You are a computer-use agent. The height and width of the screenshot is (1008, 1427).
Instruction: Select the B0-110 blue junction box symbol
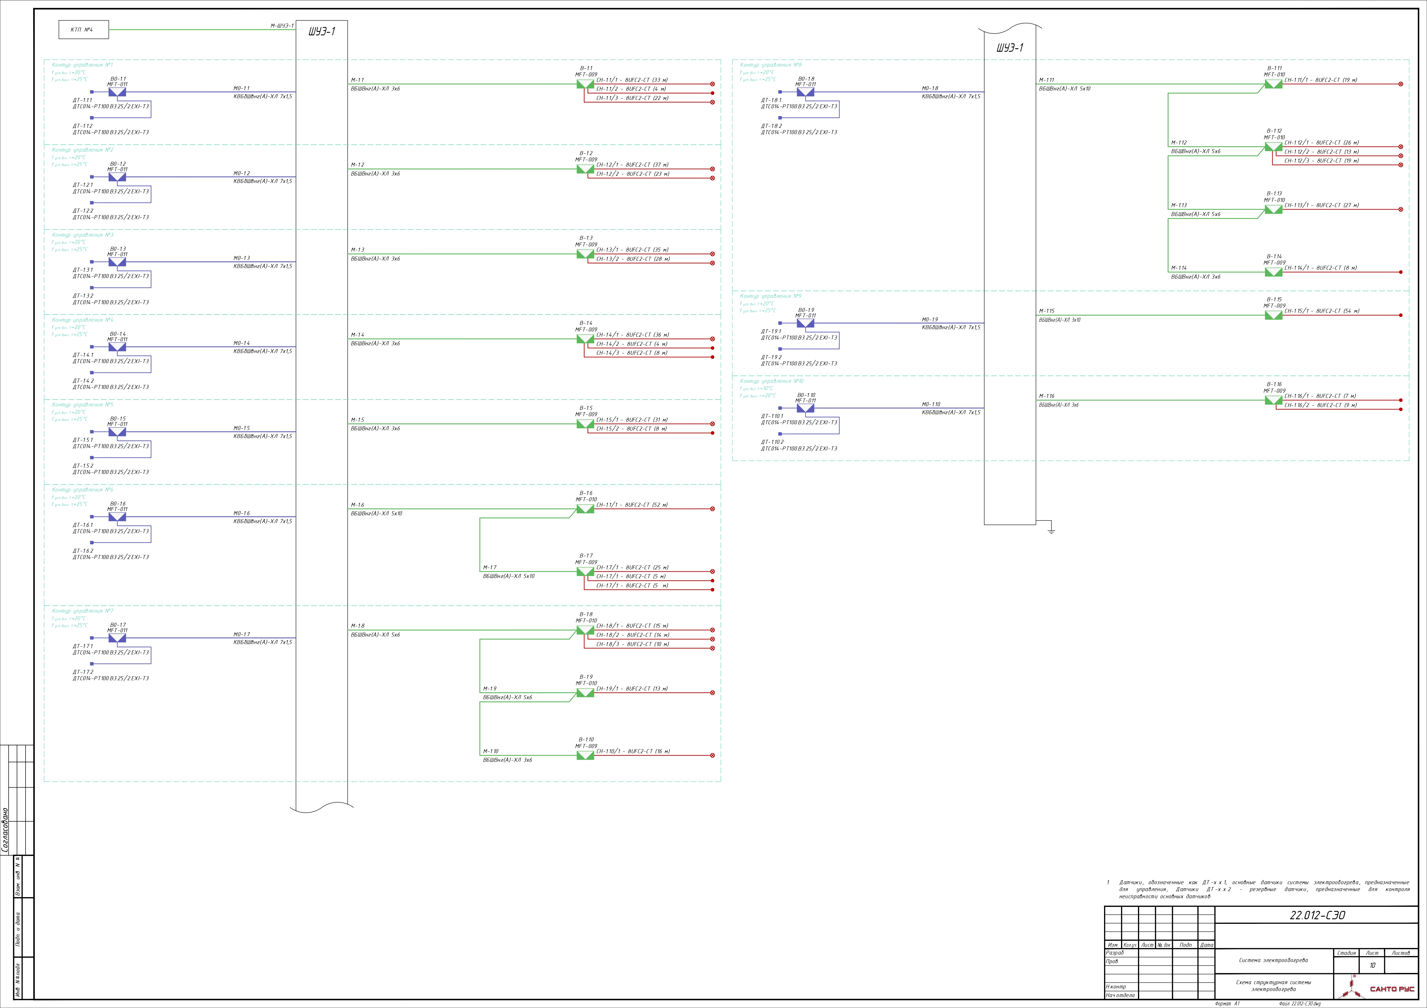(x=805, y=408)
